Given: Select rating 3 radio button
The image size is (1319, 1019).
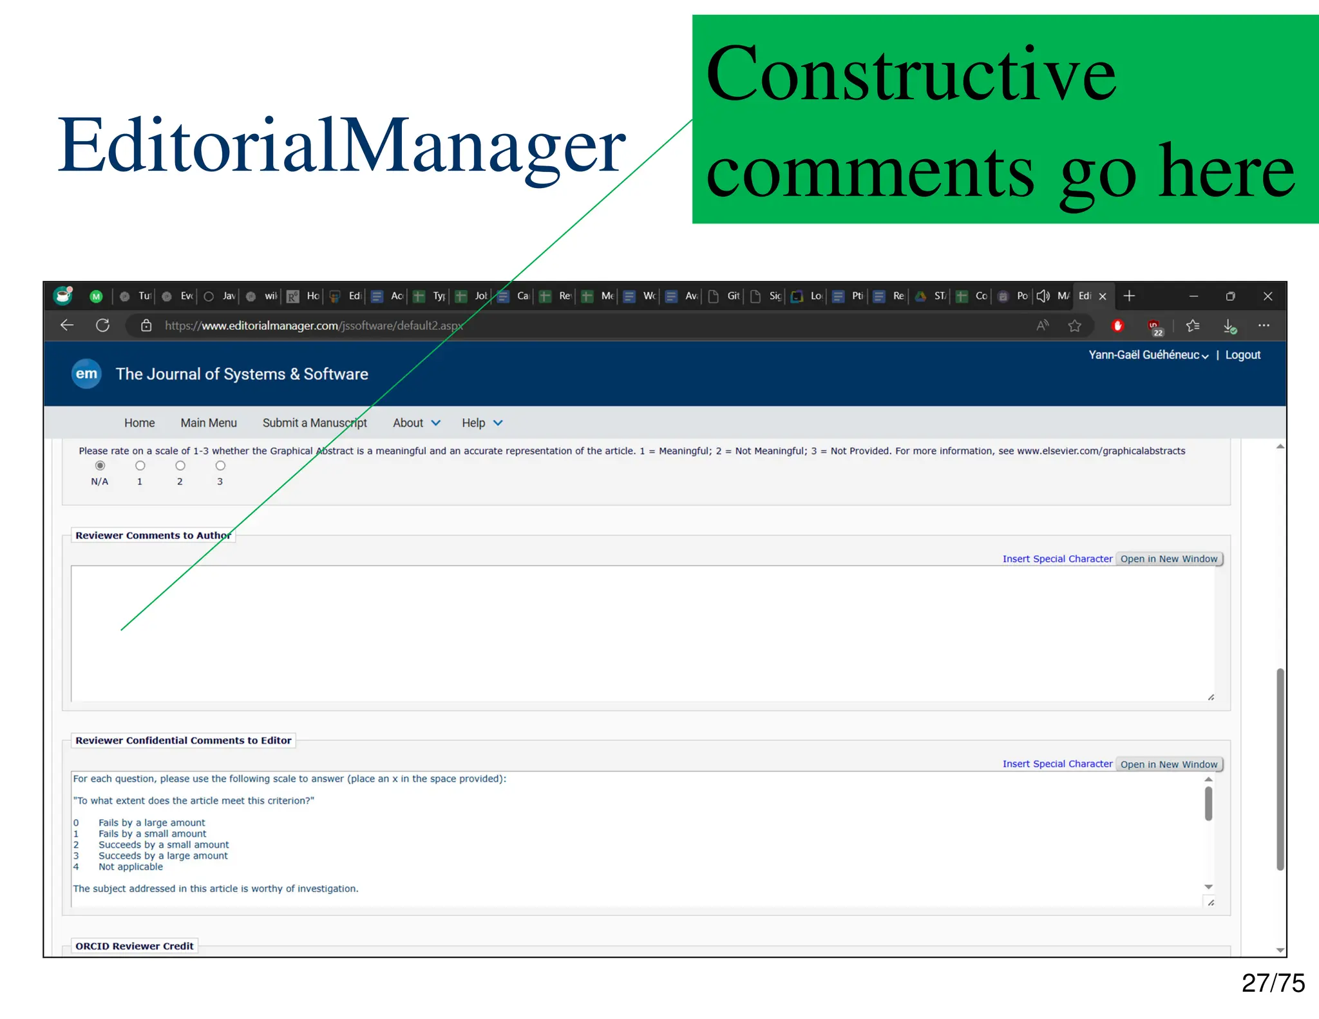Looking at the screenshot, I should (220, 465).
